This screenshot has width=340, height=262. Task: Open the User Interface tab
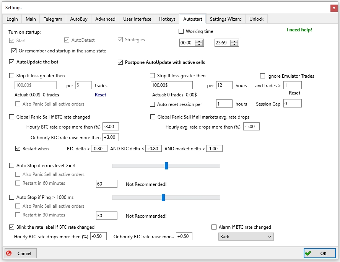point(137,19)
